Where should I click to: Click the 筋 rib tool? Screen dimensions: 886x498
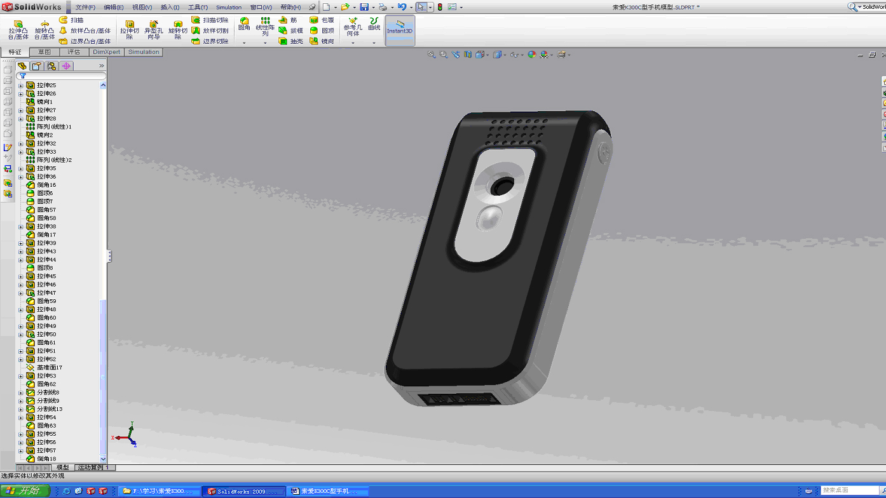pos(288,20)
